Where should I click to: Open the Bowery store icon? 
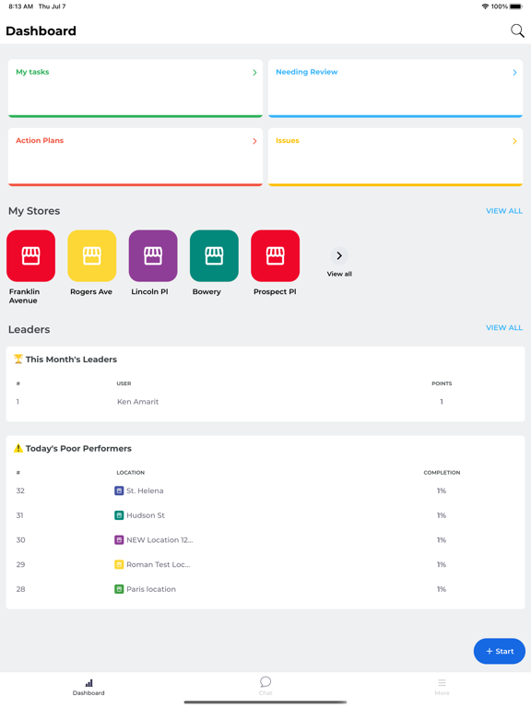pyautogui.click(x=214, y=255)
